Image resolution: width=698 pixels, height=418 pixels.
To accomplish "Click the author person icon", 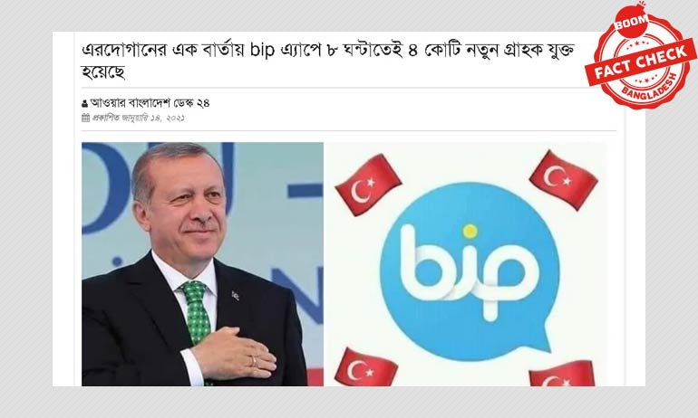I will coord(84,103).
